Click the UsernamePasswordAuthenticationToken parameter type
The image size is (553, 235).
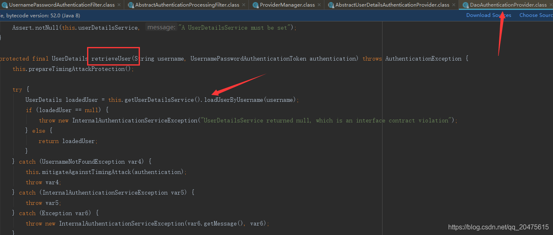248,59
